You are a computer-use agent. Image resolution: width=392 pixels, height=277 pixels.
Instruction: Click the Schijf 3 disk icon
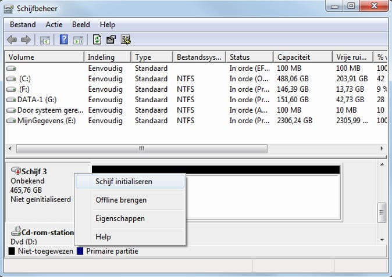click(x=16, y=171)
